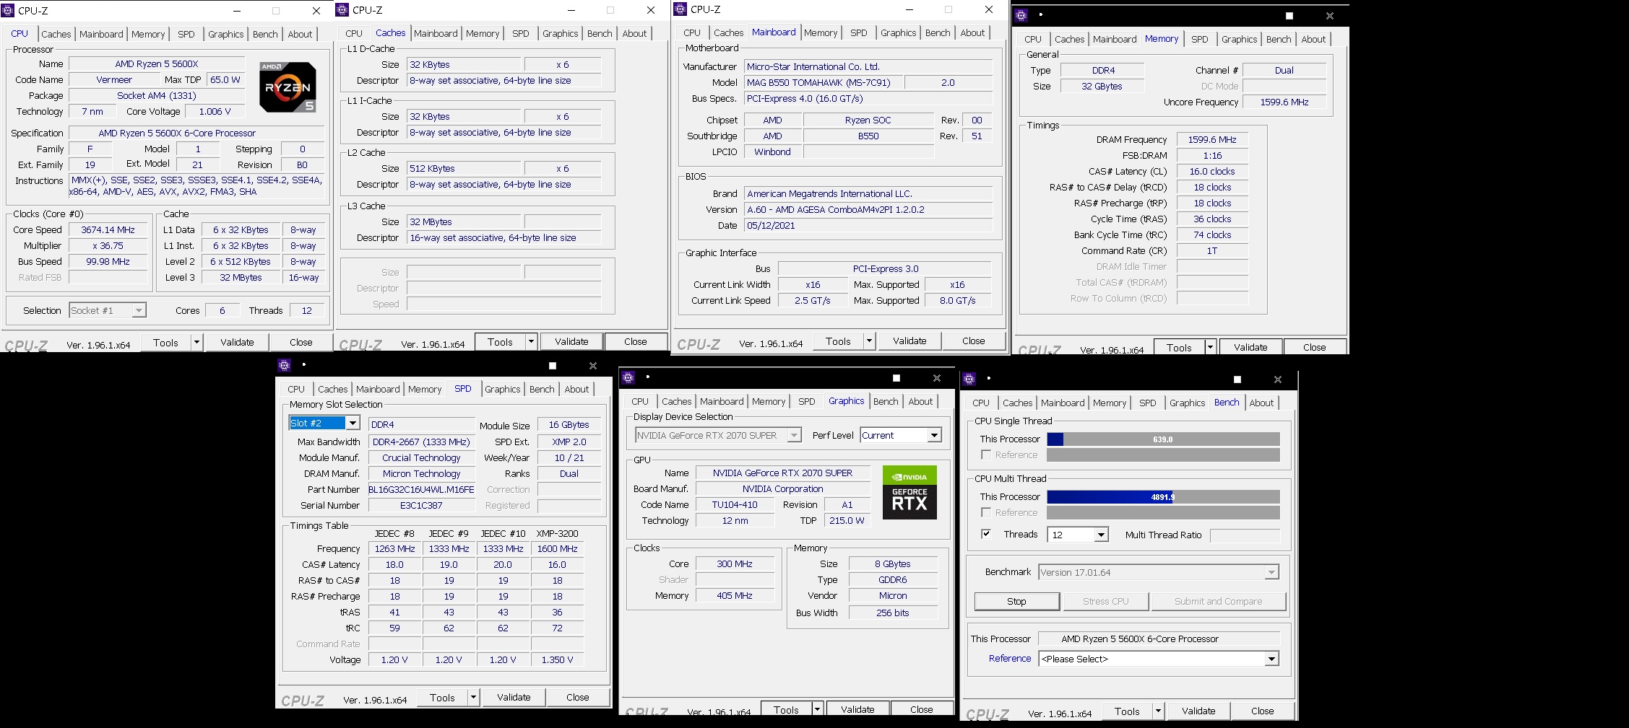Click the Core Speed value 3674.14 MHz
The height and width of the screenshot is (728, 1629).
click(108, 230)
